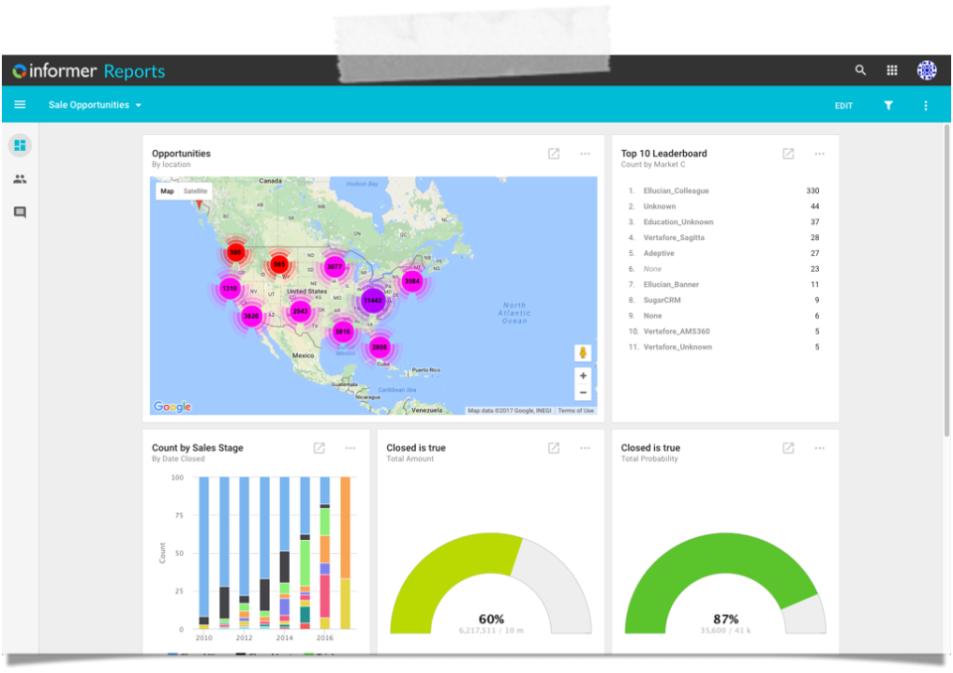
Task: Click the filter funnel icon
Action: click(x=887, y=105)
